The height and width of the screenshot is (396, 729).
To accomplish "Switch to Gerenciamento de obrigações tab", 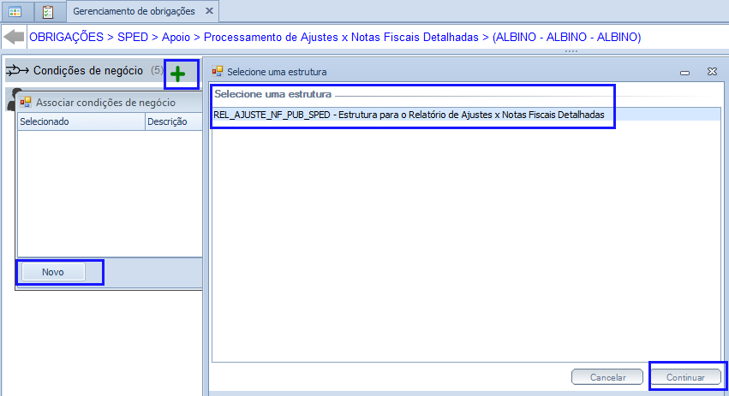I will point(134,11).
